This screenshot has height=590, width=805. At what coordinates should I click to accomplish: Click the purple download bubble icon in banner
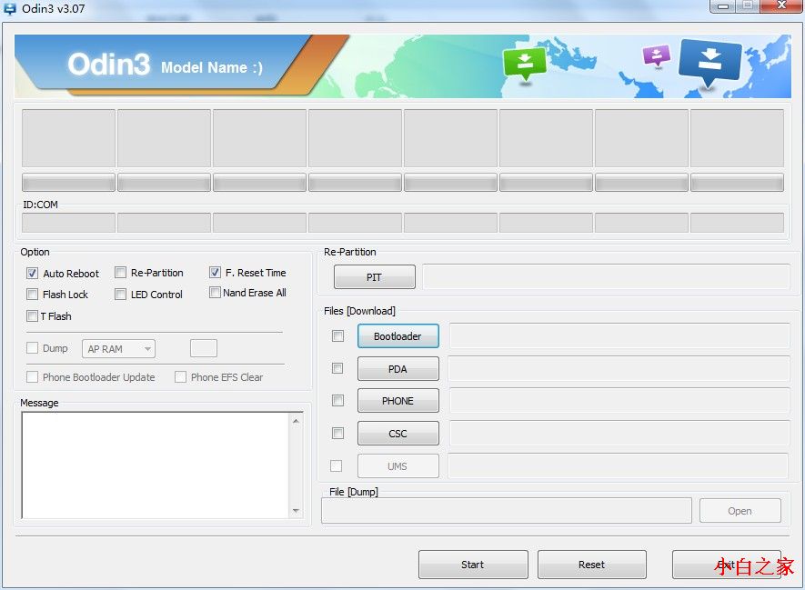tap(657, 55)
